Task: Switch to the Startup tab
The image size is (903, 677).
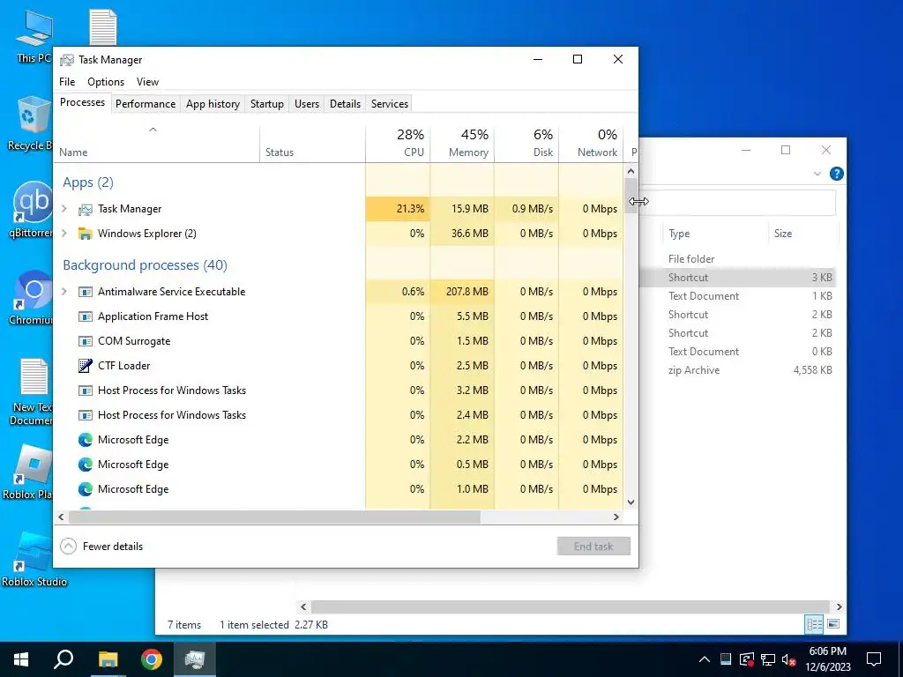Action: [266, 104]
